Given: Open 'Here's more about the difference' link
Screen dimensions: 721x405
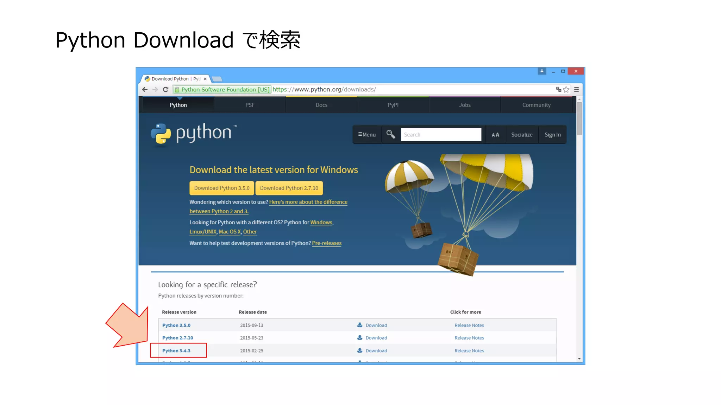Looking at the screenshot, I should (x=308, y=202).
